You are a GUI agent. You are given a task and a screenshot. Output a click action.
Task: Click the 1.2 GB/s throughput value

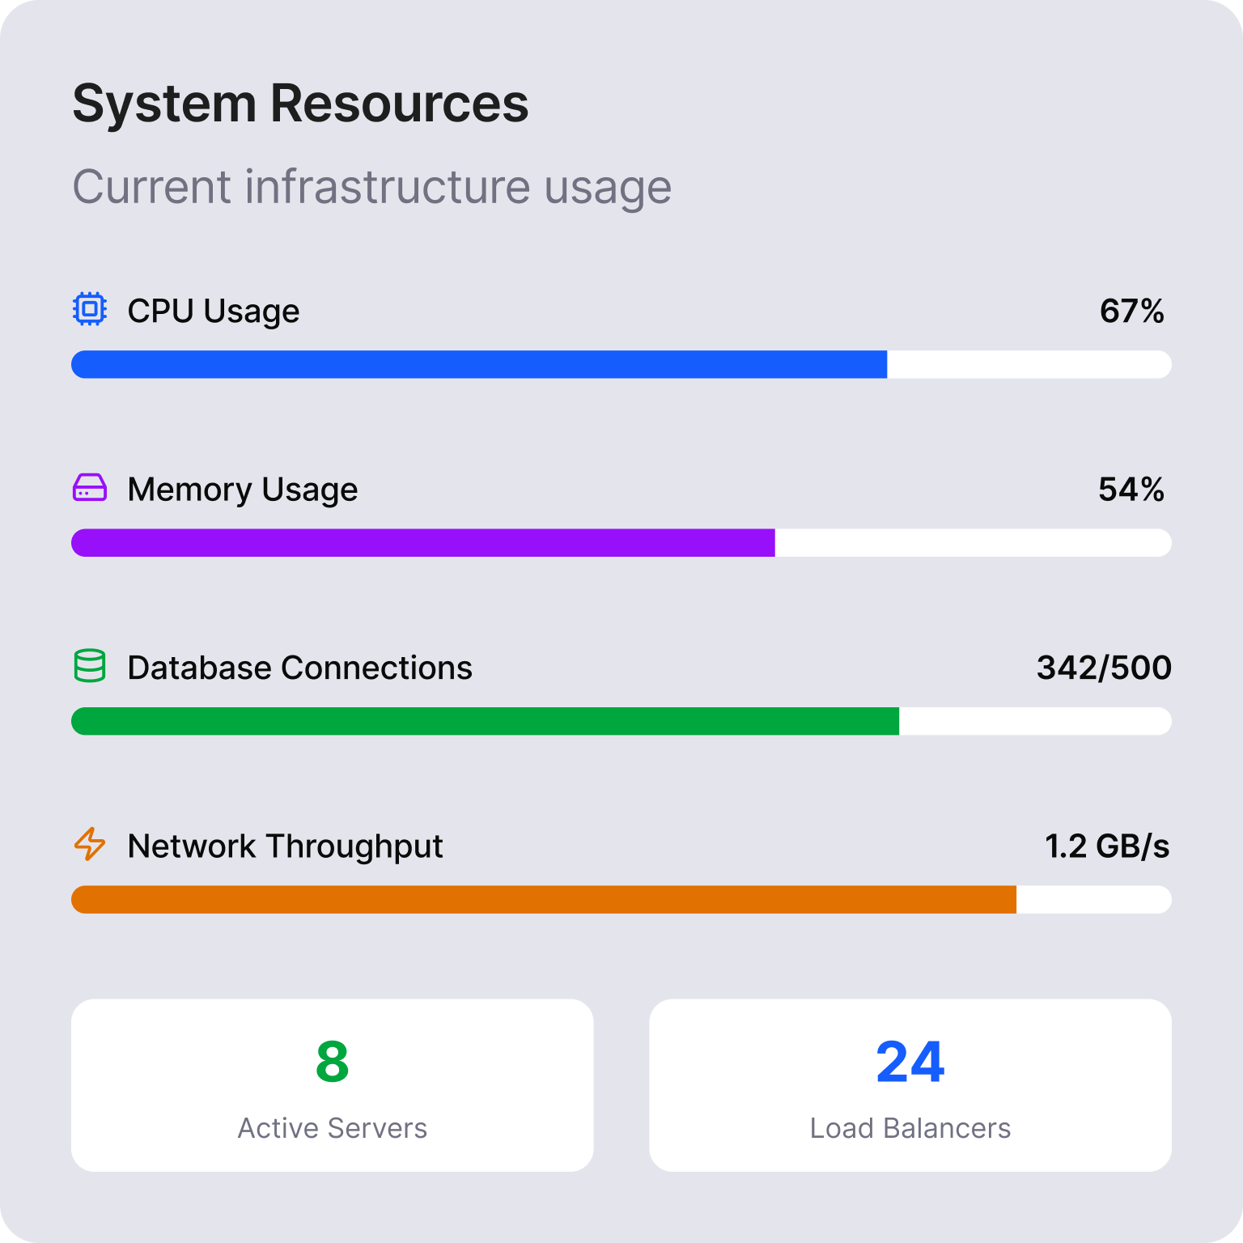1107,846
